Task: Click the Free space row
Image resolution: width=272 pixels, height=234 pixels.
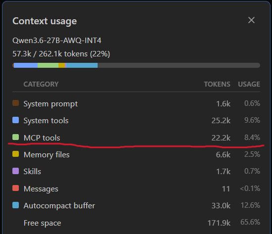Action: point(136,223)
